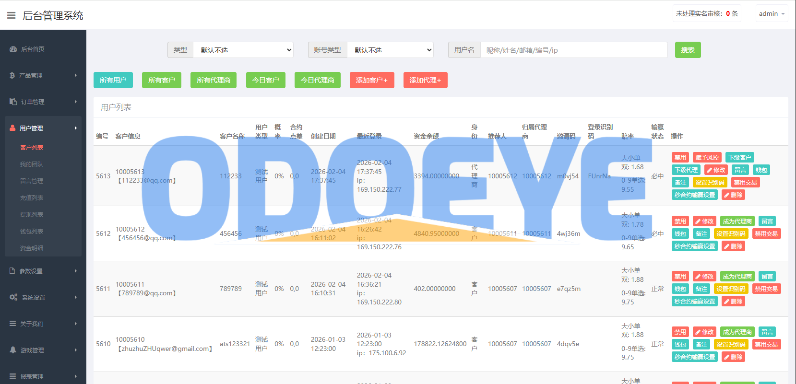Click the red 添加客户+ button

[x=372, y=80]
